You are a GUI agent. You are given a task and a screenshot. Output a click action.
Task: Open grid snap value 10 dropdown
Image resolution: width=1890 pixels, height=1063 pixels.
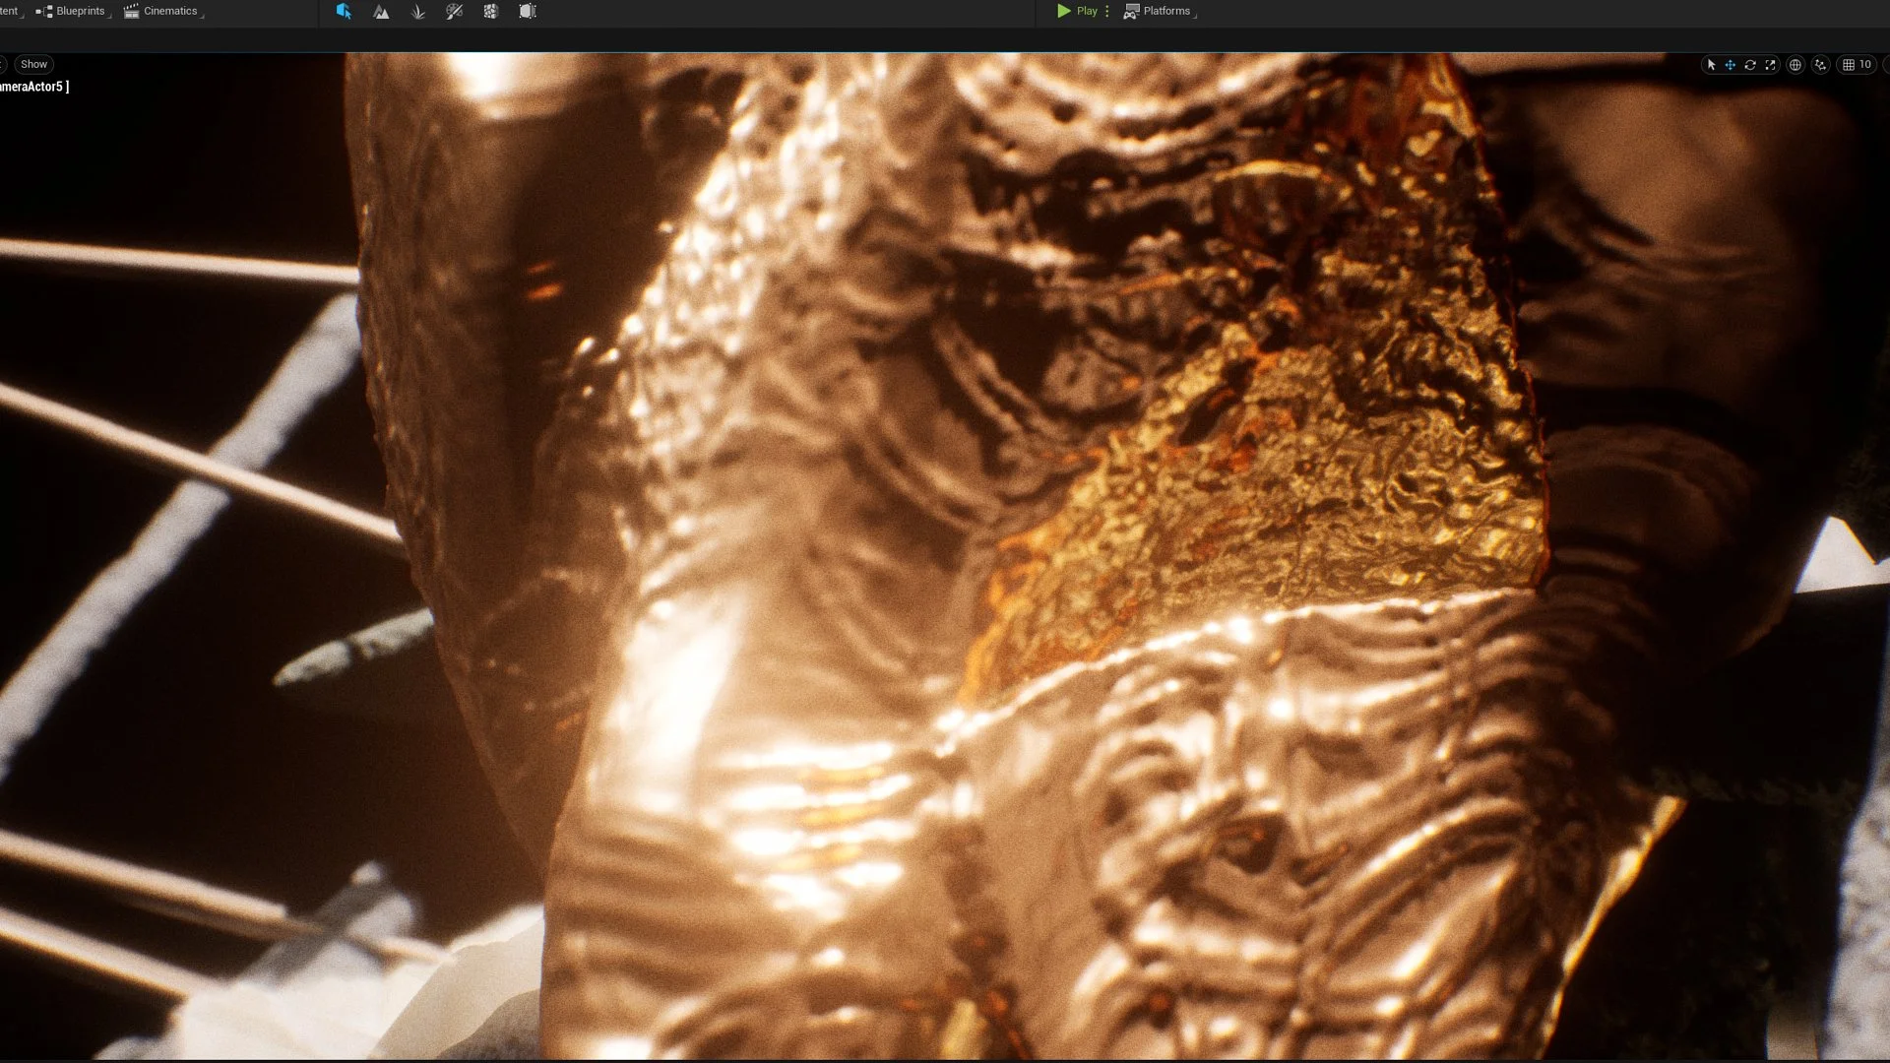pyautogui.click(x=1865, y=65)
